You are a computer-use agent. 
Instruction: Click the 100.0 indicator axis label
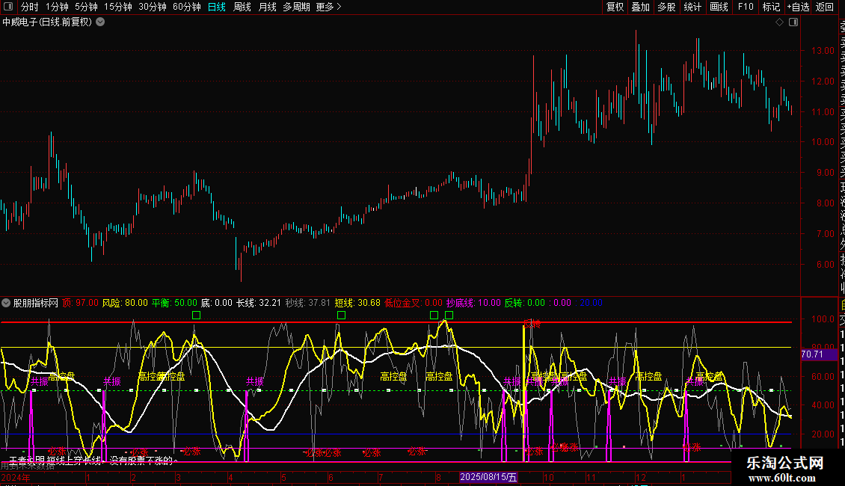tap(823, 319)
